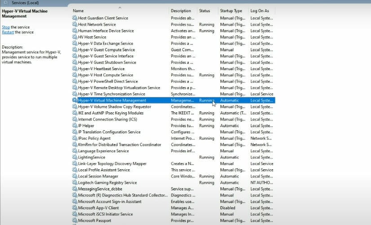Click the gear icon for Hyper-V Host Compute Service
371x225 pixels.
[x=75, y=75]
